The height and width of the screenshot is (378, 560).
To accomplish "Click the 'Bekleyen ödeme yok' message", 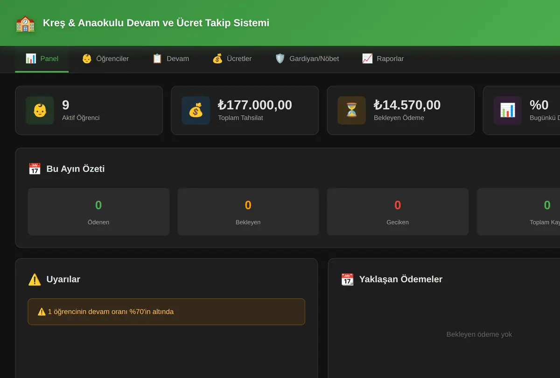I will pos(479,334).
